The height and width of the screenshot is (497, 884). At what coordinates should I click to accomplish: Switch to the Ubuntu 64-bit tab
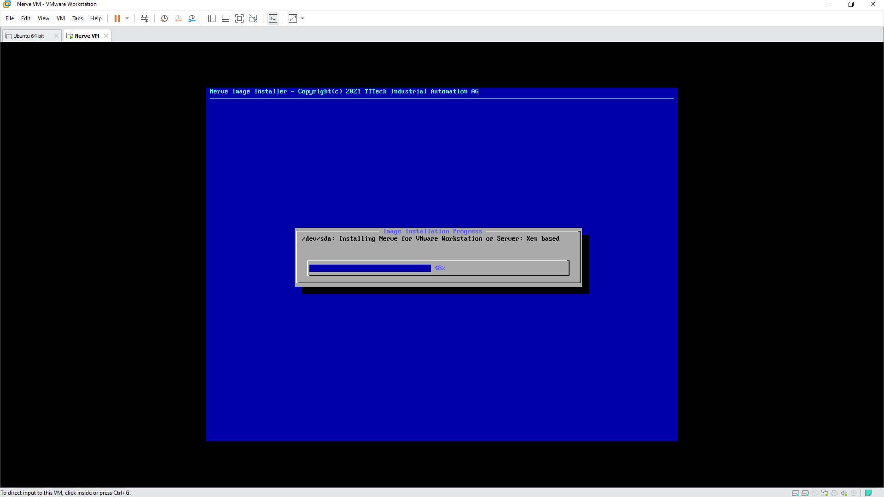(29, 36)
